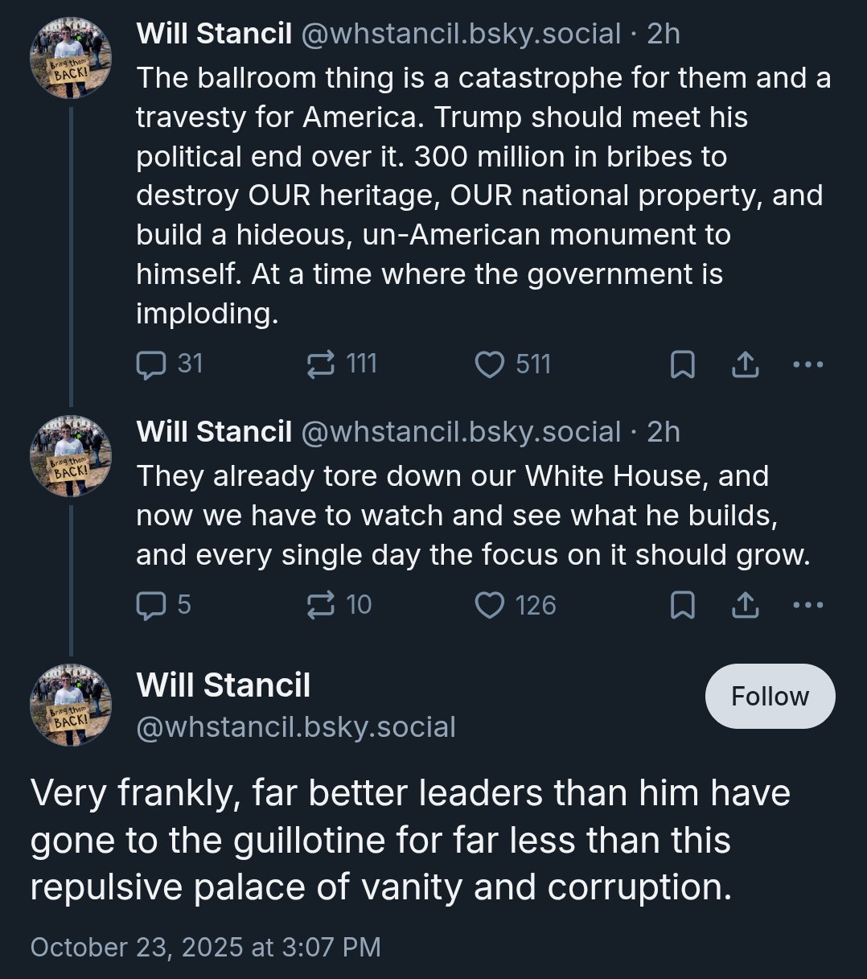Like the post with 126 likes
Viewport: 867px width, 979px height.
516,605
